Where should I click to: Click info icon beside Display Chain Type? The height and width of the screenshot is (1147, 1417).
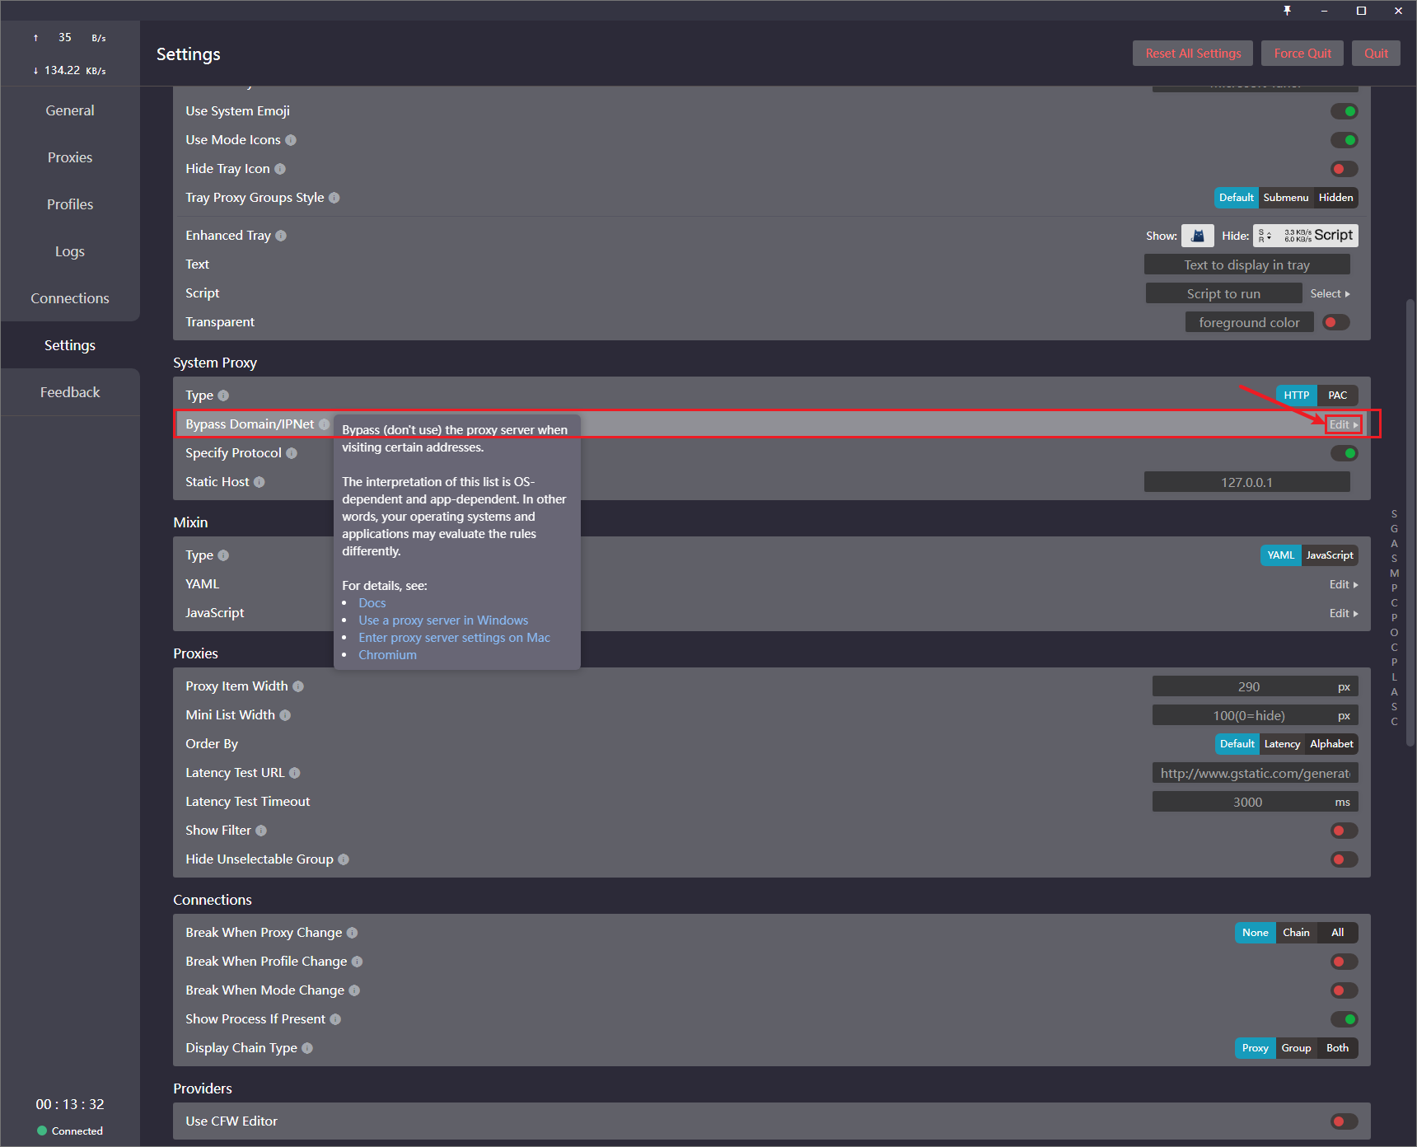pos(307,1048)
